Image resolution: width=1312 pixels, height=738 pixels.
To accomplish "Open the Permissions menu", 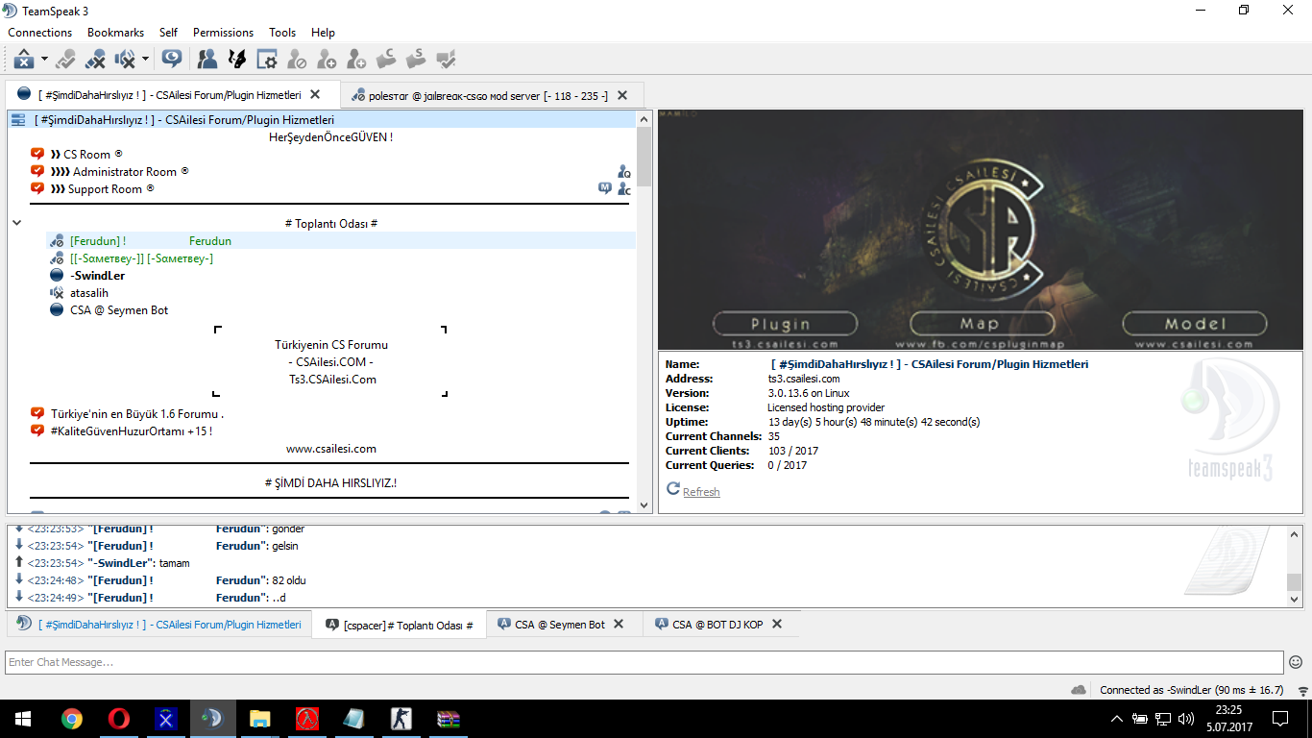I will tap(223, 33).
